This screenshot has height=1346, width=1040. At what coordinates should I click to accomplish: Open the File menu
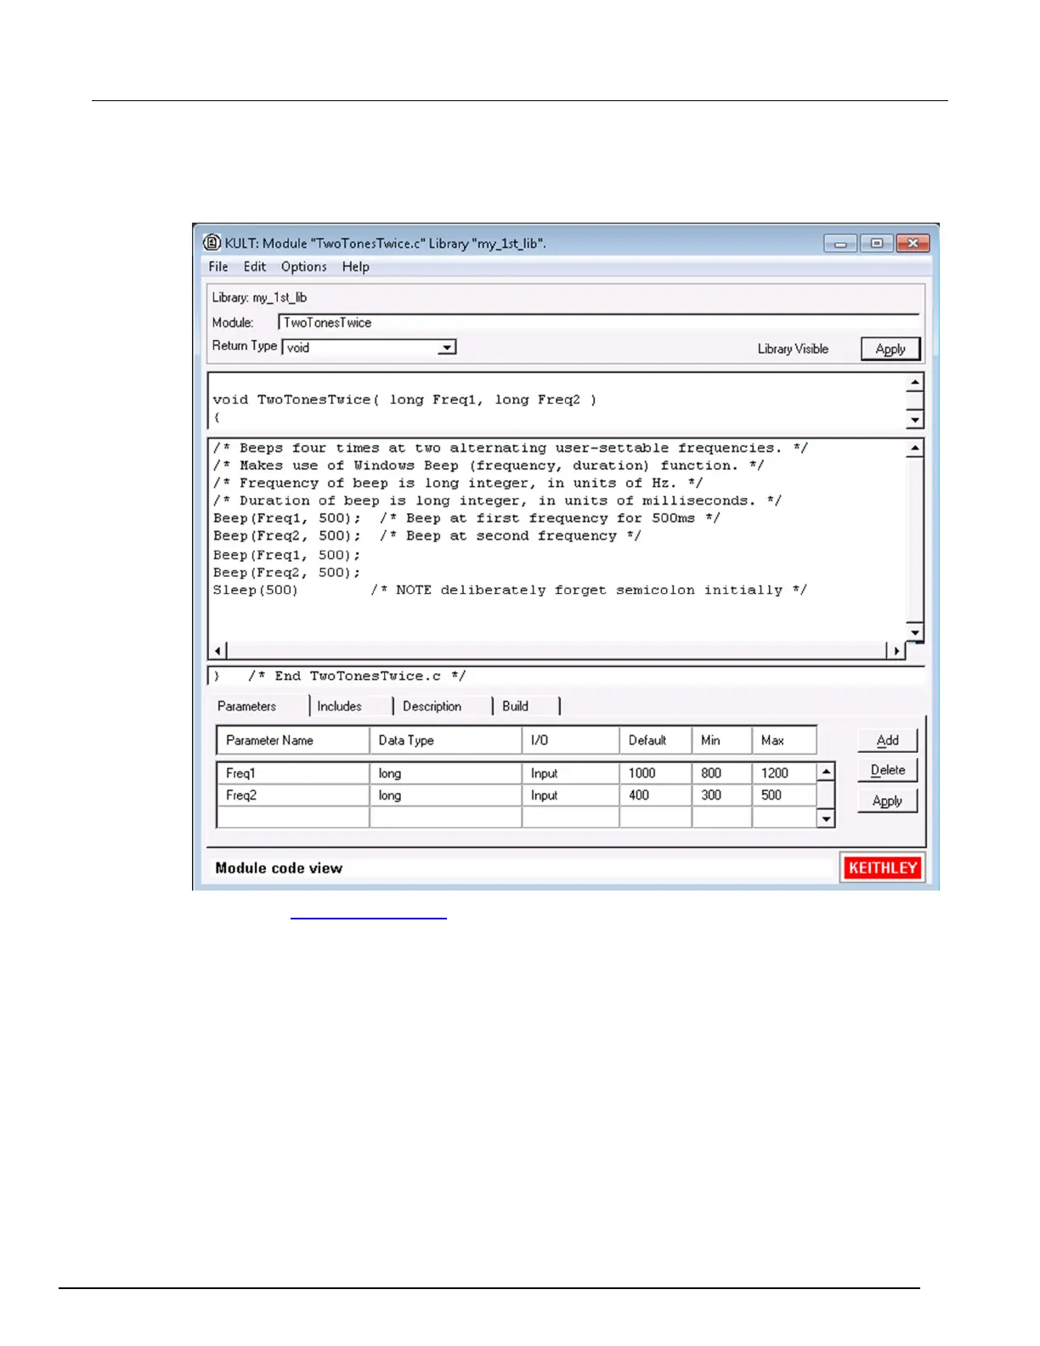pyautogui.click(x=218, y=267)
